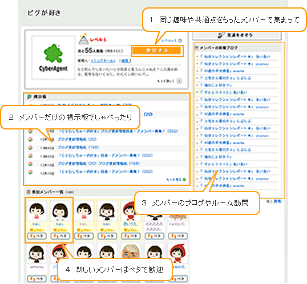
Task: Click the thread icon beside ブログ更新情報板 (20)
Action: click(30, 139)
